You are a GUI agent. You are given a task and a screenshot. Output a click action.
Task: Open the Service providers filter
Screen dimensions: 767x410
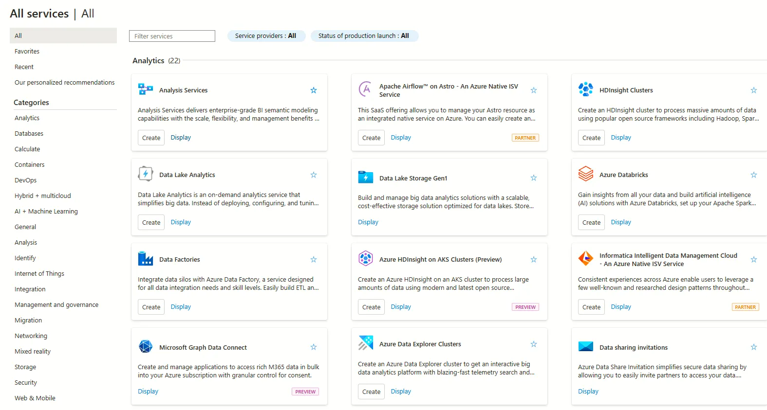pos(266,36)
